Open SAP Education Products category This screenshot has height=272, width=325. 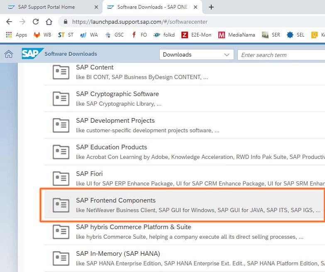coord(112,147)
